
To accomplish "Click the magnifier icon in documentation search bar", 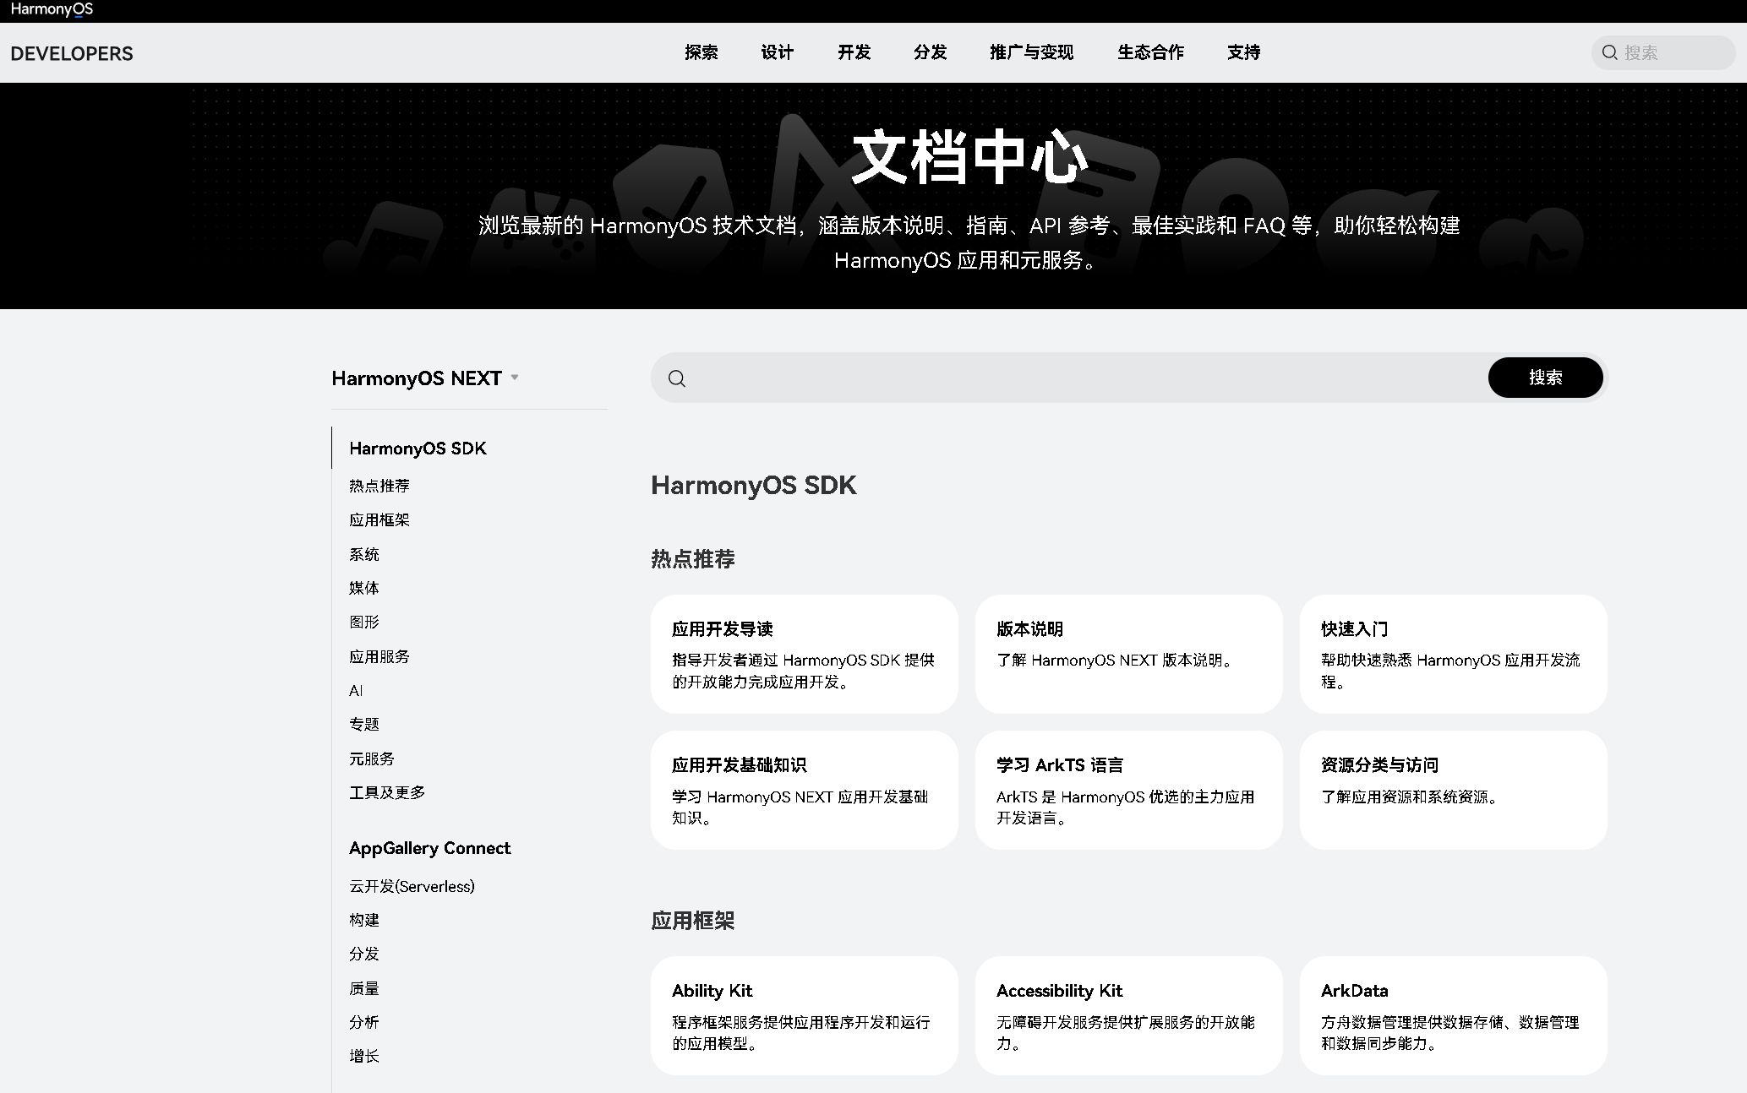I will click(677, 378).
